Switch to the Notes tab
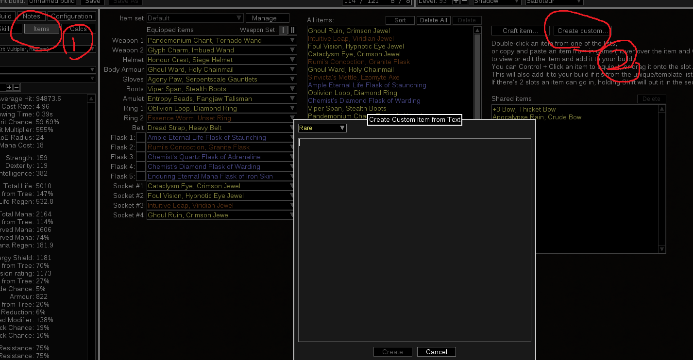Screen dimensions: 693x360 (32, 16)
